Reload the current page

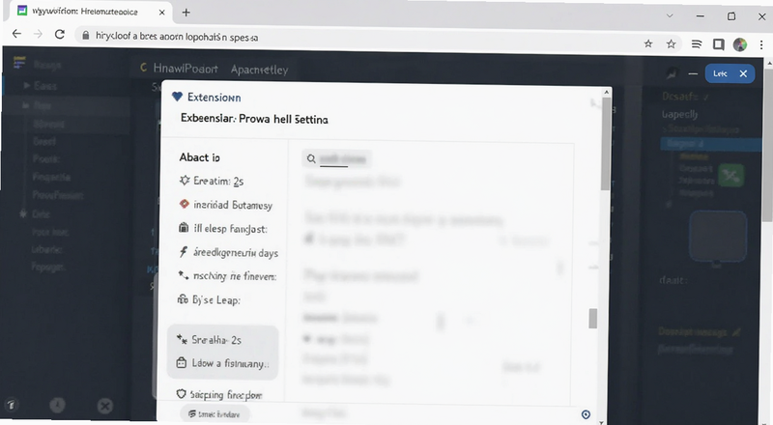tap(60, 34)
